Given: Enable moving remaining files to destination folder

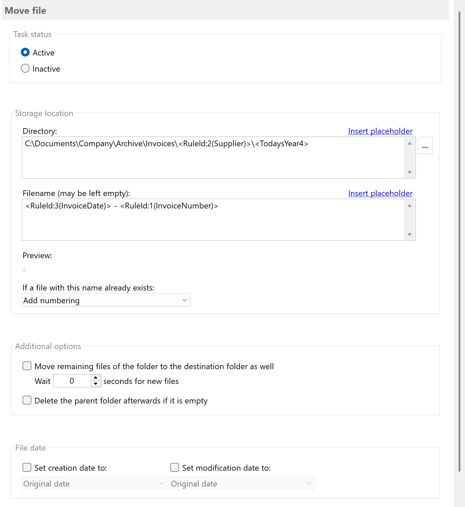Looking at the screenshot, I should 27,366.
